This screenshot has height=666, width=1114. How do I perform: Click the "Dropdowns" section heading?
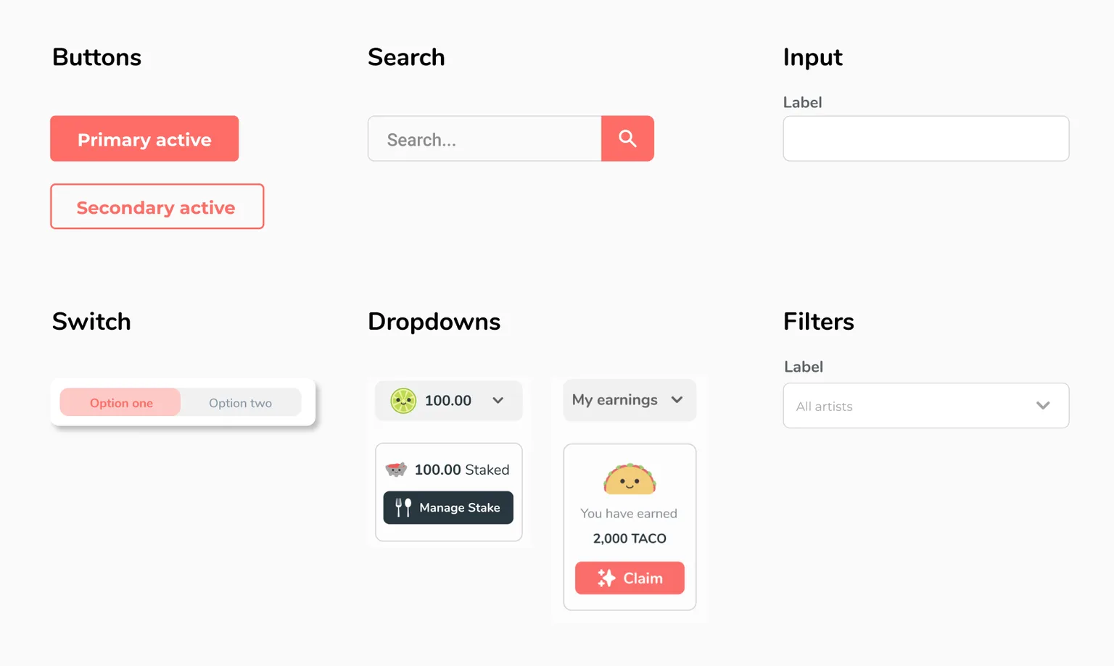434,322
